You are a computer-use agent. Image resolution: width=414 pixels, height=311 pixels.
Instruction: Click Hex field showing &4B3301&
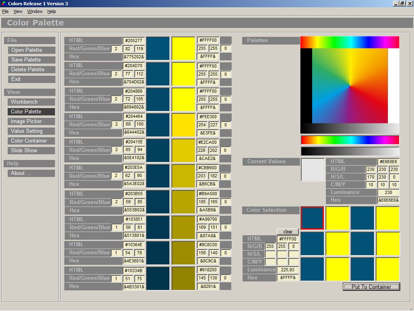[x=134, y=286]
